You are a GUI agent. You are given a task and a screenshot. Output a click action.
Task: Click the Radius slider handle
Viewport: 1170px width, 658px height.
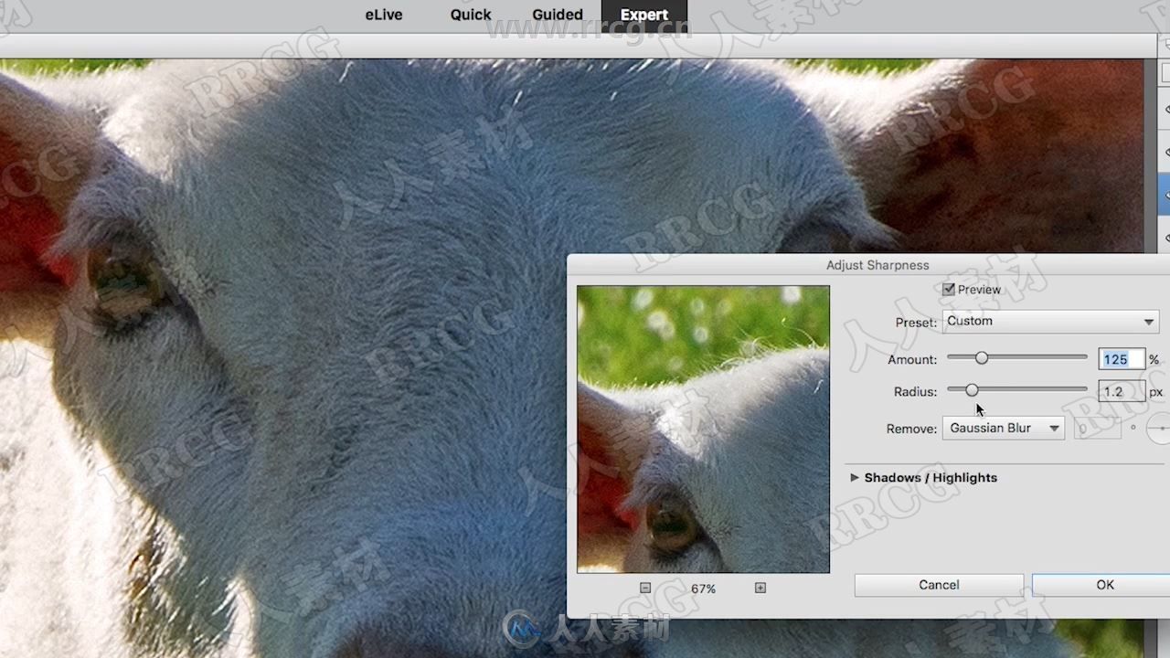point(972,390)
